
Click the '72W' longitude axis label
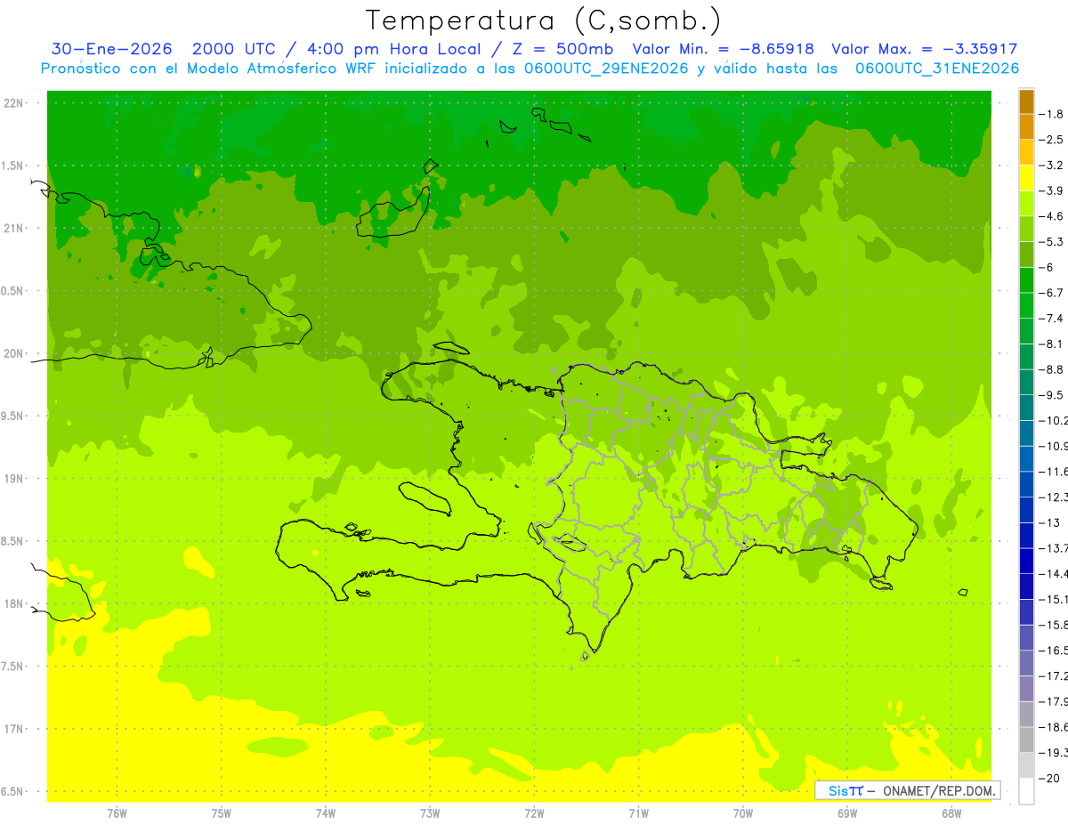(x=534, y=813)
